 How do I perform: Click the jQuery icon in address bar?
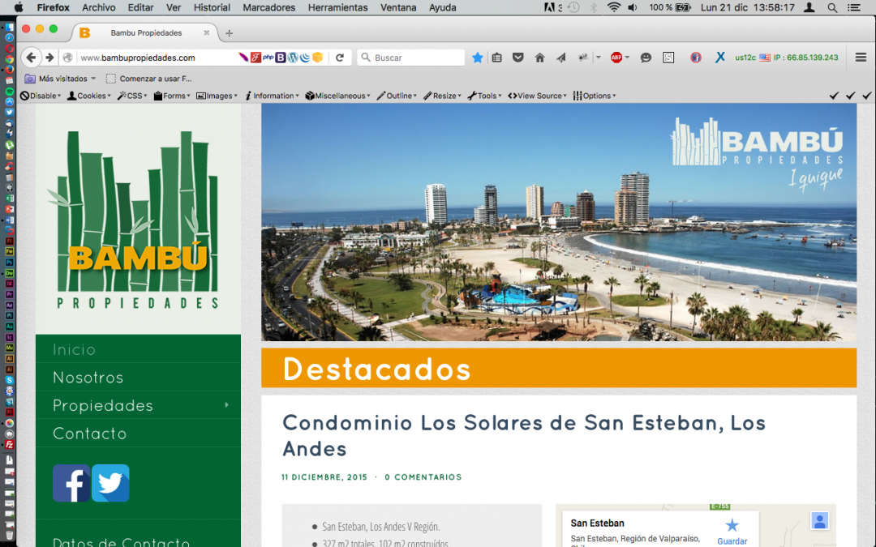[x=305, y=58]
